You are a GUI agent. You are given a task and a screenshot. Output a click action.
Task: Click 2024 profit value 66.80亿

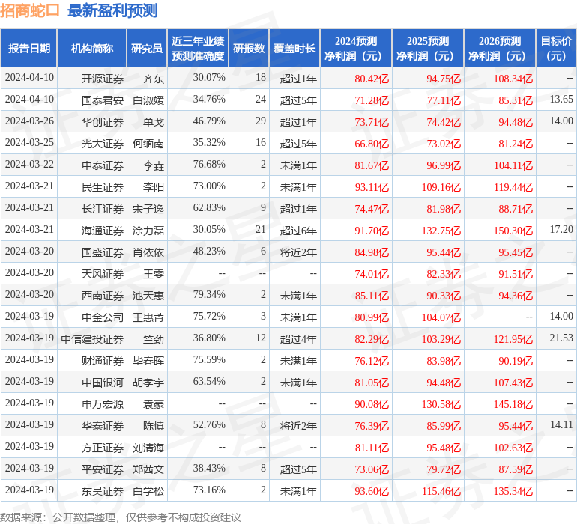tap(372, 144)
